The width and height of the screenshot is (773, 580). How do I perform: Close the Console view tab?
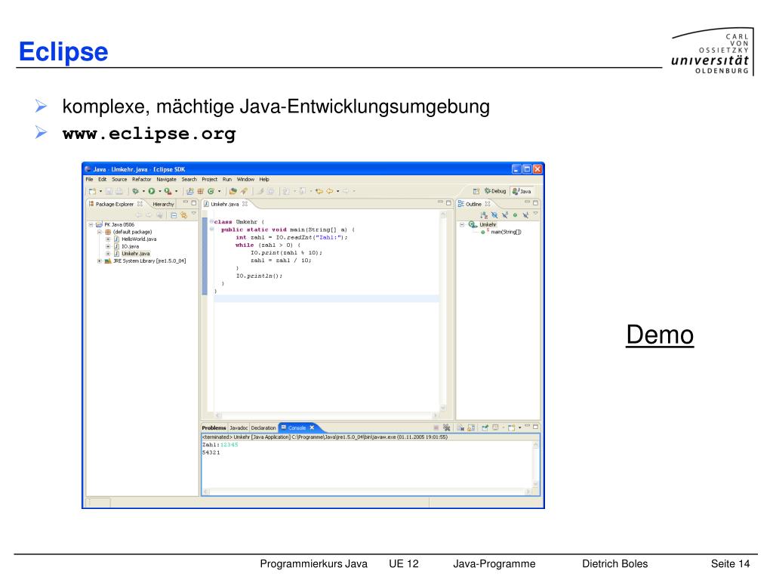[312, 427]
